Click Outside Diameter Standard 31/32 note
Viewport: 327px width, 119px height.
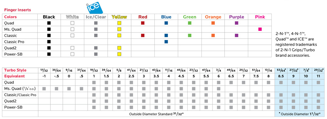tap(156, 114)
